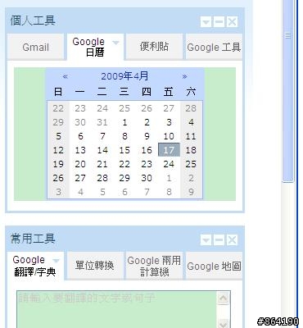Select date 13 in calendar

[x=80, y=150]
